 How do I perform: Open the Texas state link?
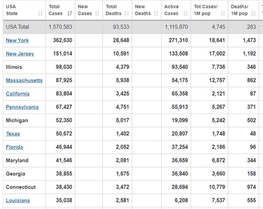13,134
